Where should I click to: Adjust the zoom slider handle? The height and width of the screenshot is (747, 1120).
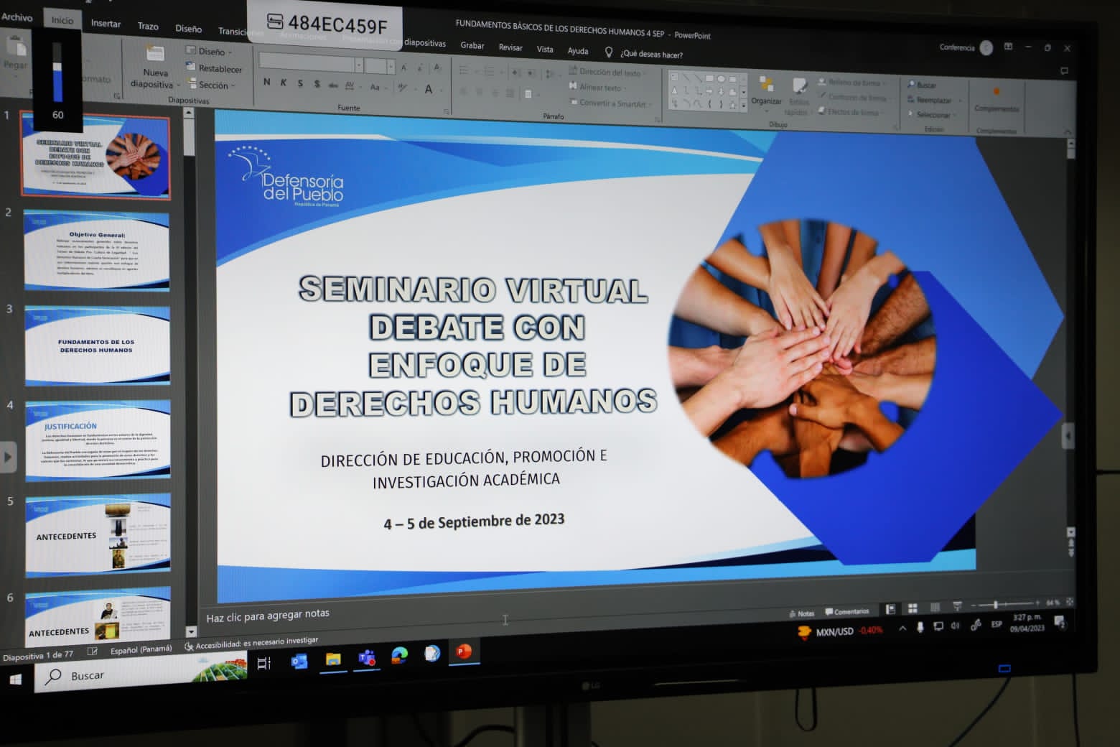pyautogui.click(x=996, y=605)
